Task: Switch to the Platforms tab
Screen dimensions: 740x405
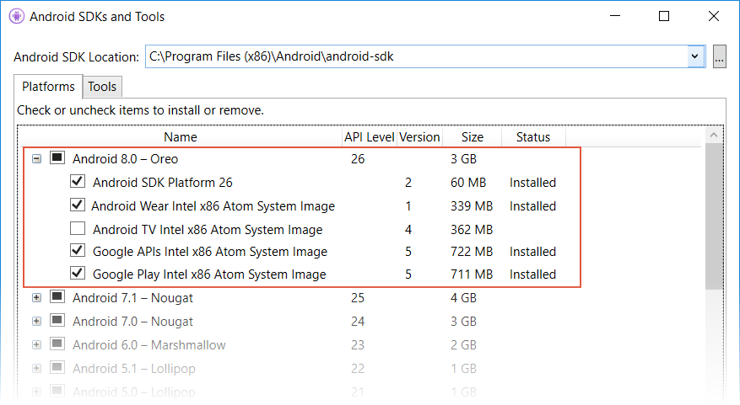Action: pos(48,87)
